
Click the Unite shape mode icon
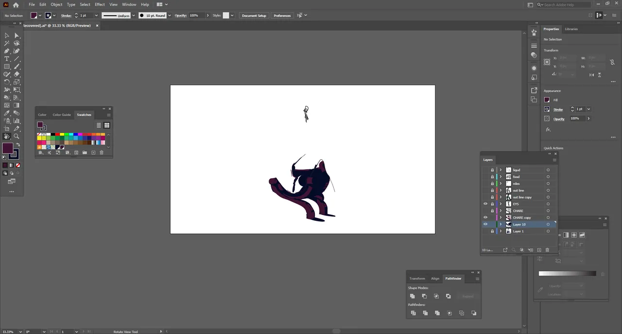412,296
